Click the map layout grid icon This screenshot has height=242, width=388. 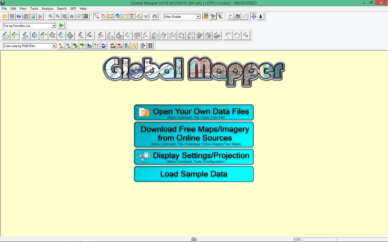click(x=86, y=16)
